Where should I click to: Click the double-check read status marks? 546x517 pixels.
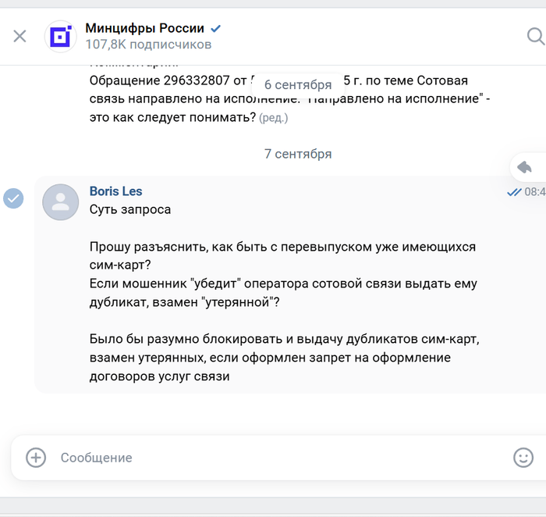(514, 192)
